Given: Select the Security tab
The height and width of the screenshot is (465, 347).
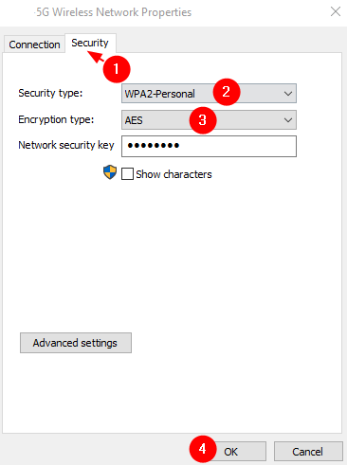Looking at the screenshot, I should 90,43.
